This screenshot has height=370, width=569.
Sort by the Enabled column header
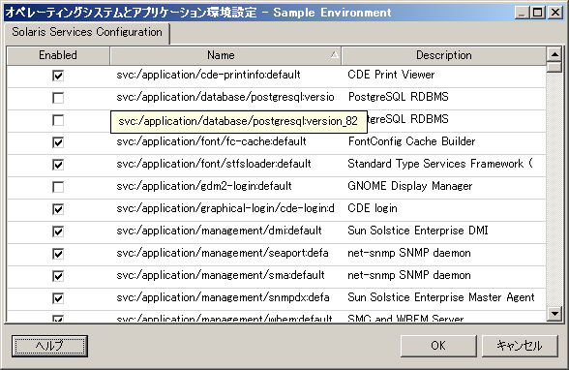click(x=58, y=55)
